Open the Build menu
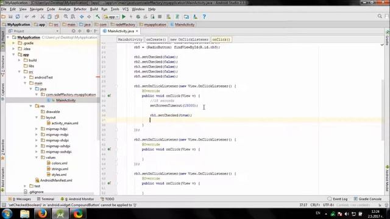 click(x=94, y=9)
